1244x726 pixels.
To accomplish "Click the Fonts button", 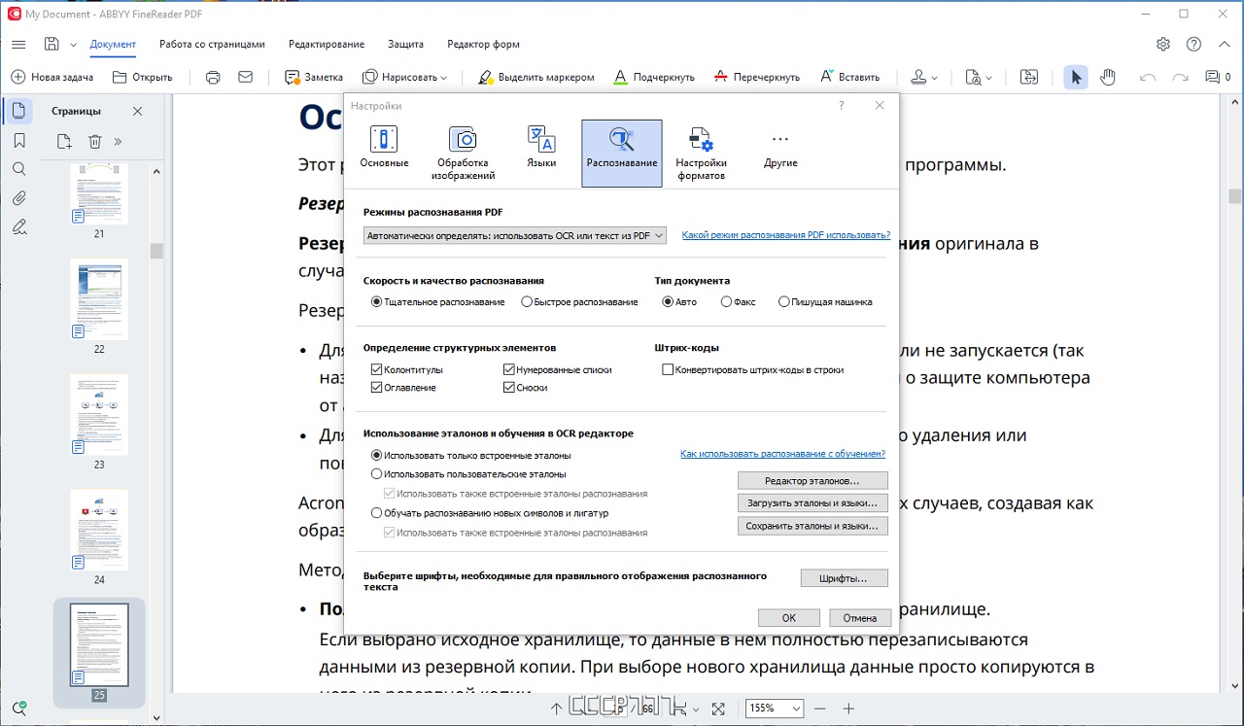I will point(845,578).
